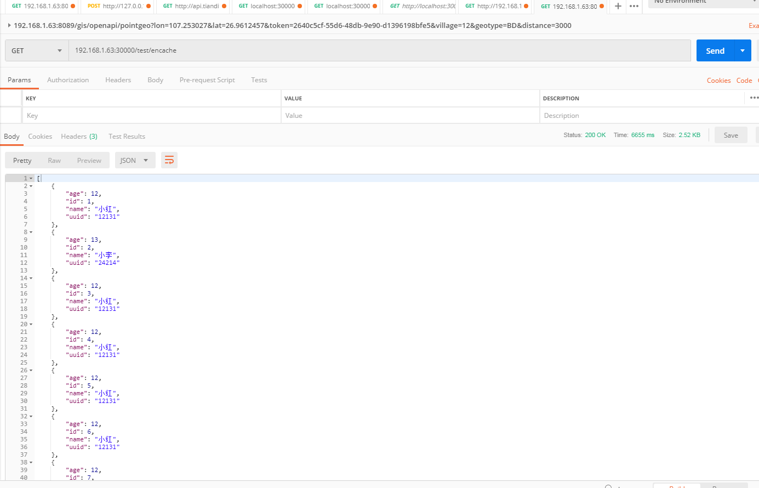Open the JSON format dropdown

tap(135, 160)
